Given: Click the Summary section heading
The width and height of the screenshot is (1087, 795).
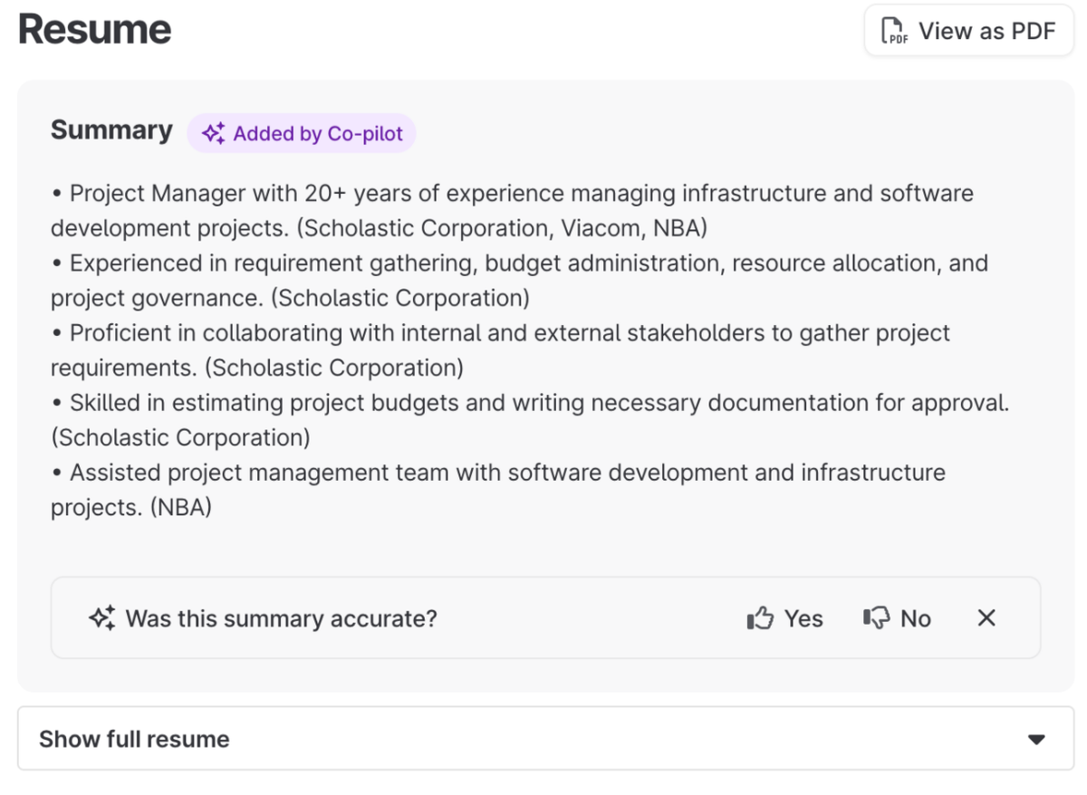Looking at the screenshot, I should click(111, 130).
